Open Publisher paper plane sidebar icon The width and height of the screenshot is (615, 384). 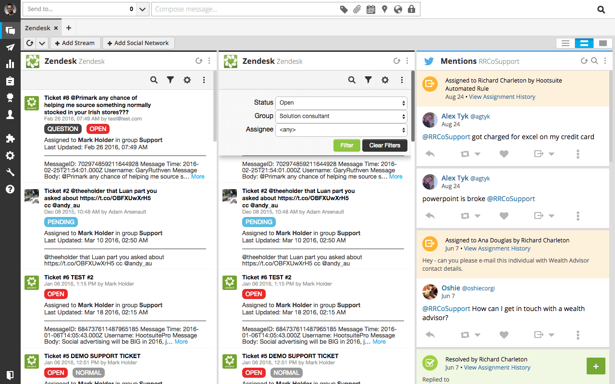click(x=10, y=48)
